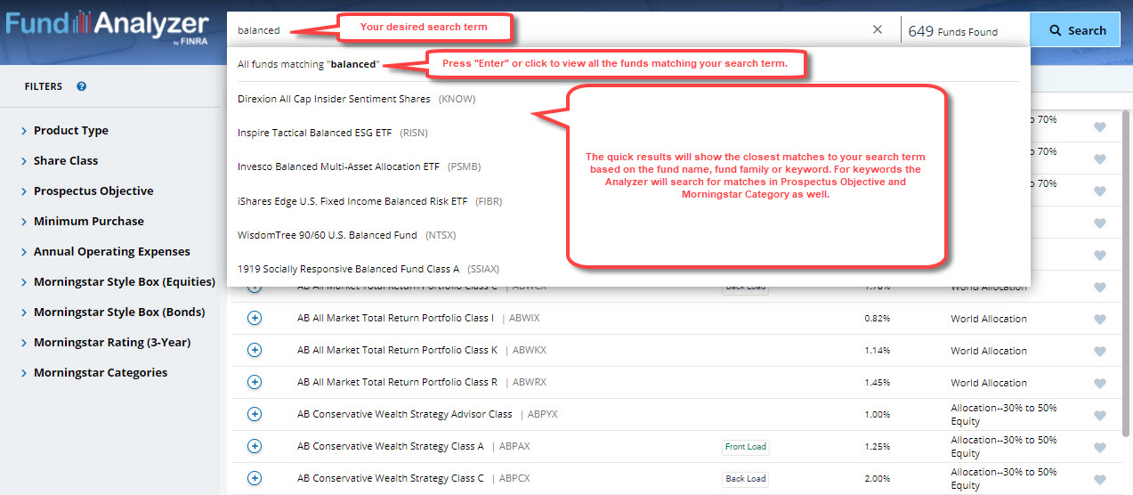Open AB Conservative Wealth Strategy Class C link
Image resolution: width=1133 pixels, height=495 pixels.
pos(390,478)
